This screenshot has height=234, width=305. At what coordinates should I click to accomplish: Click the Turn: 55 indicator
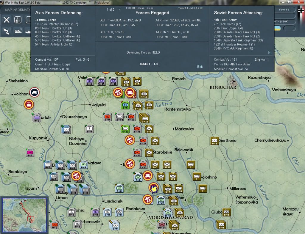[284, 10]
